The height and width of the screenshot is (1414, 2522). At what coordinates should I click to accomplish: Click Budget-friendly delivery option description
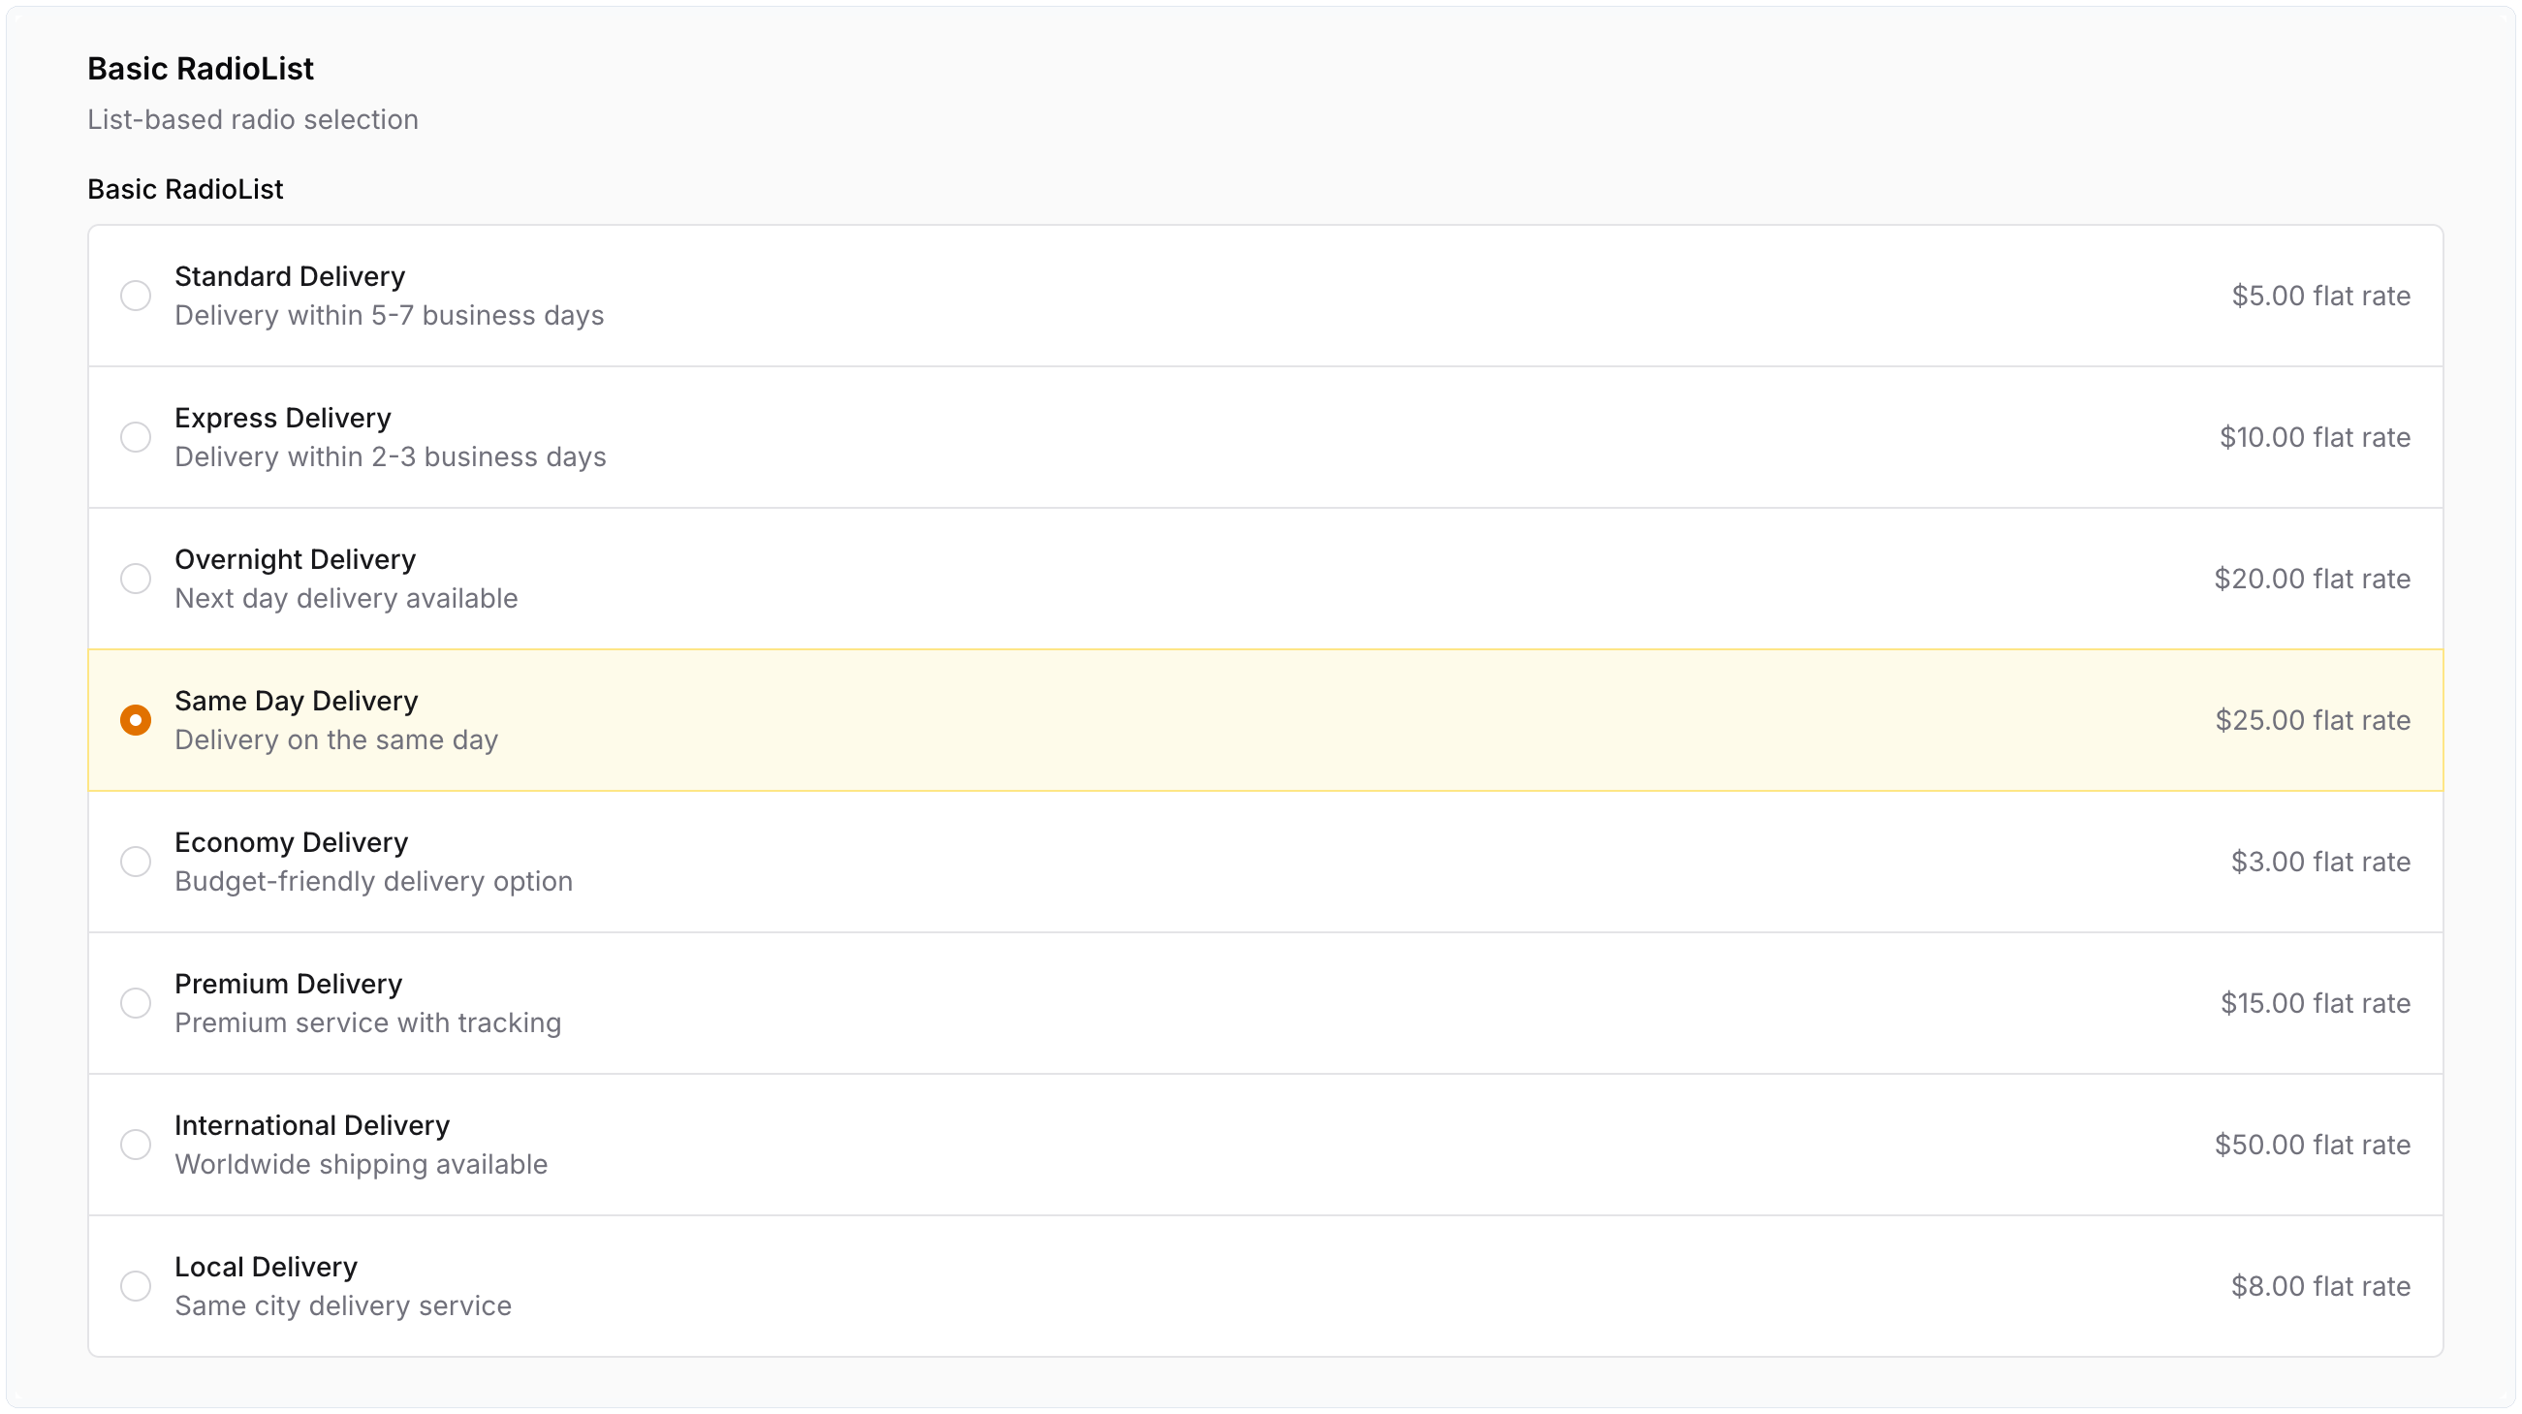tap(373, 881)
